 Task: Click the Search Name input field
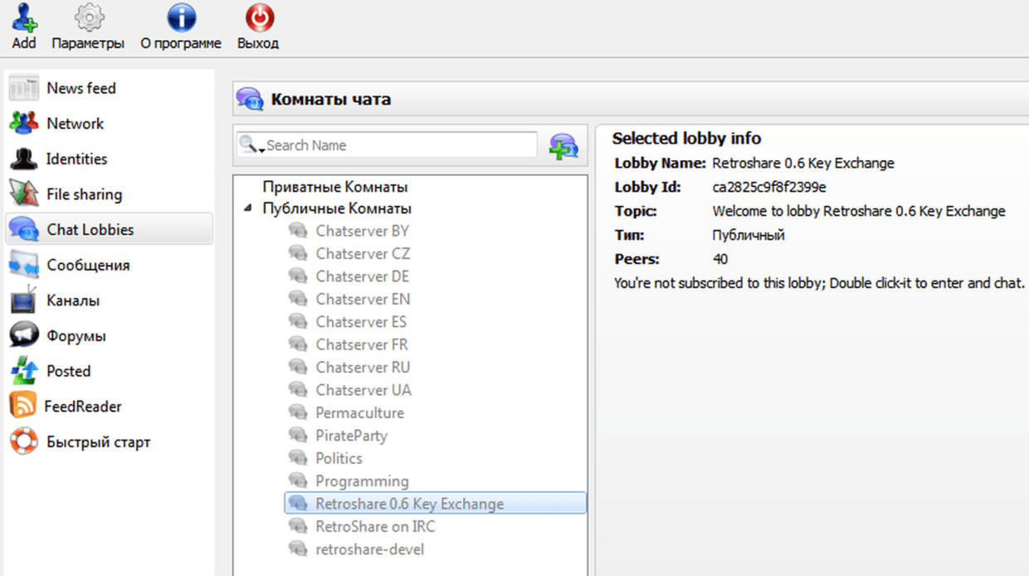pyautogui.click(x=398, y=145)
